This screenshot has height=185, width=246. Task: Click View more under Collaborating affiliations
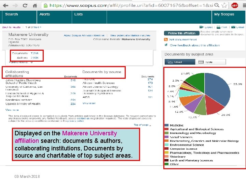(x=12, y=110)
